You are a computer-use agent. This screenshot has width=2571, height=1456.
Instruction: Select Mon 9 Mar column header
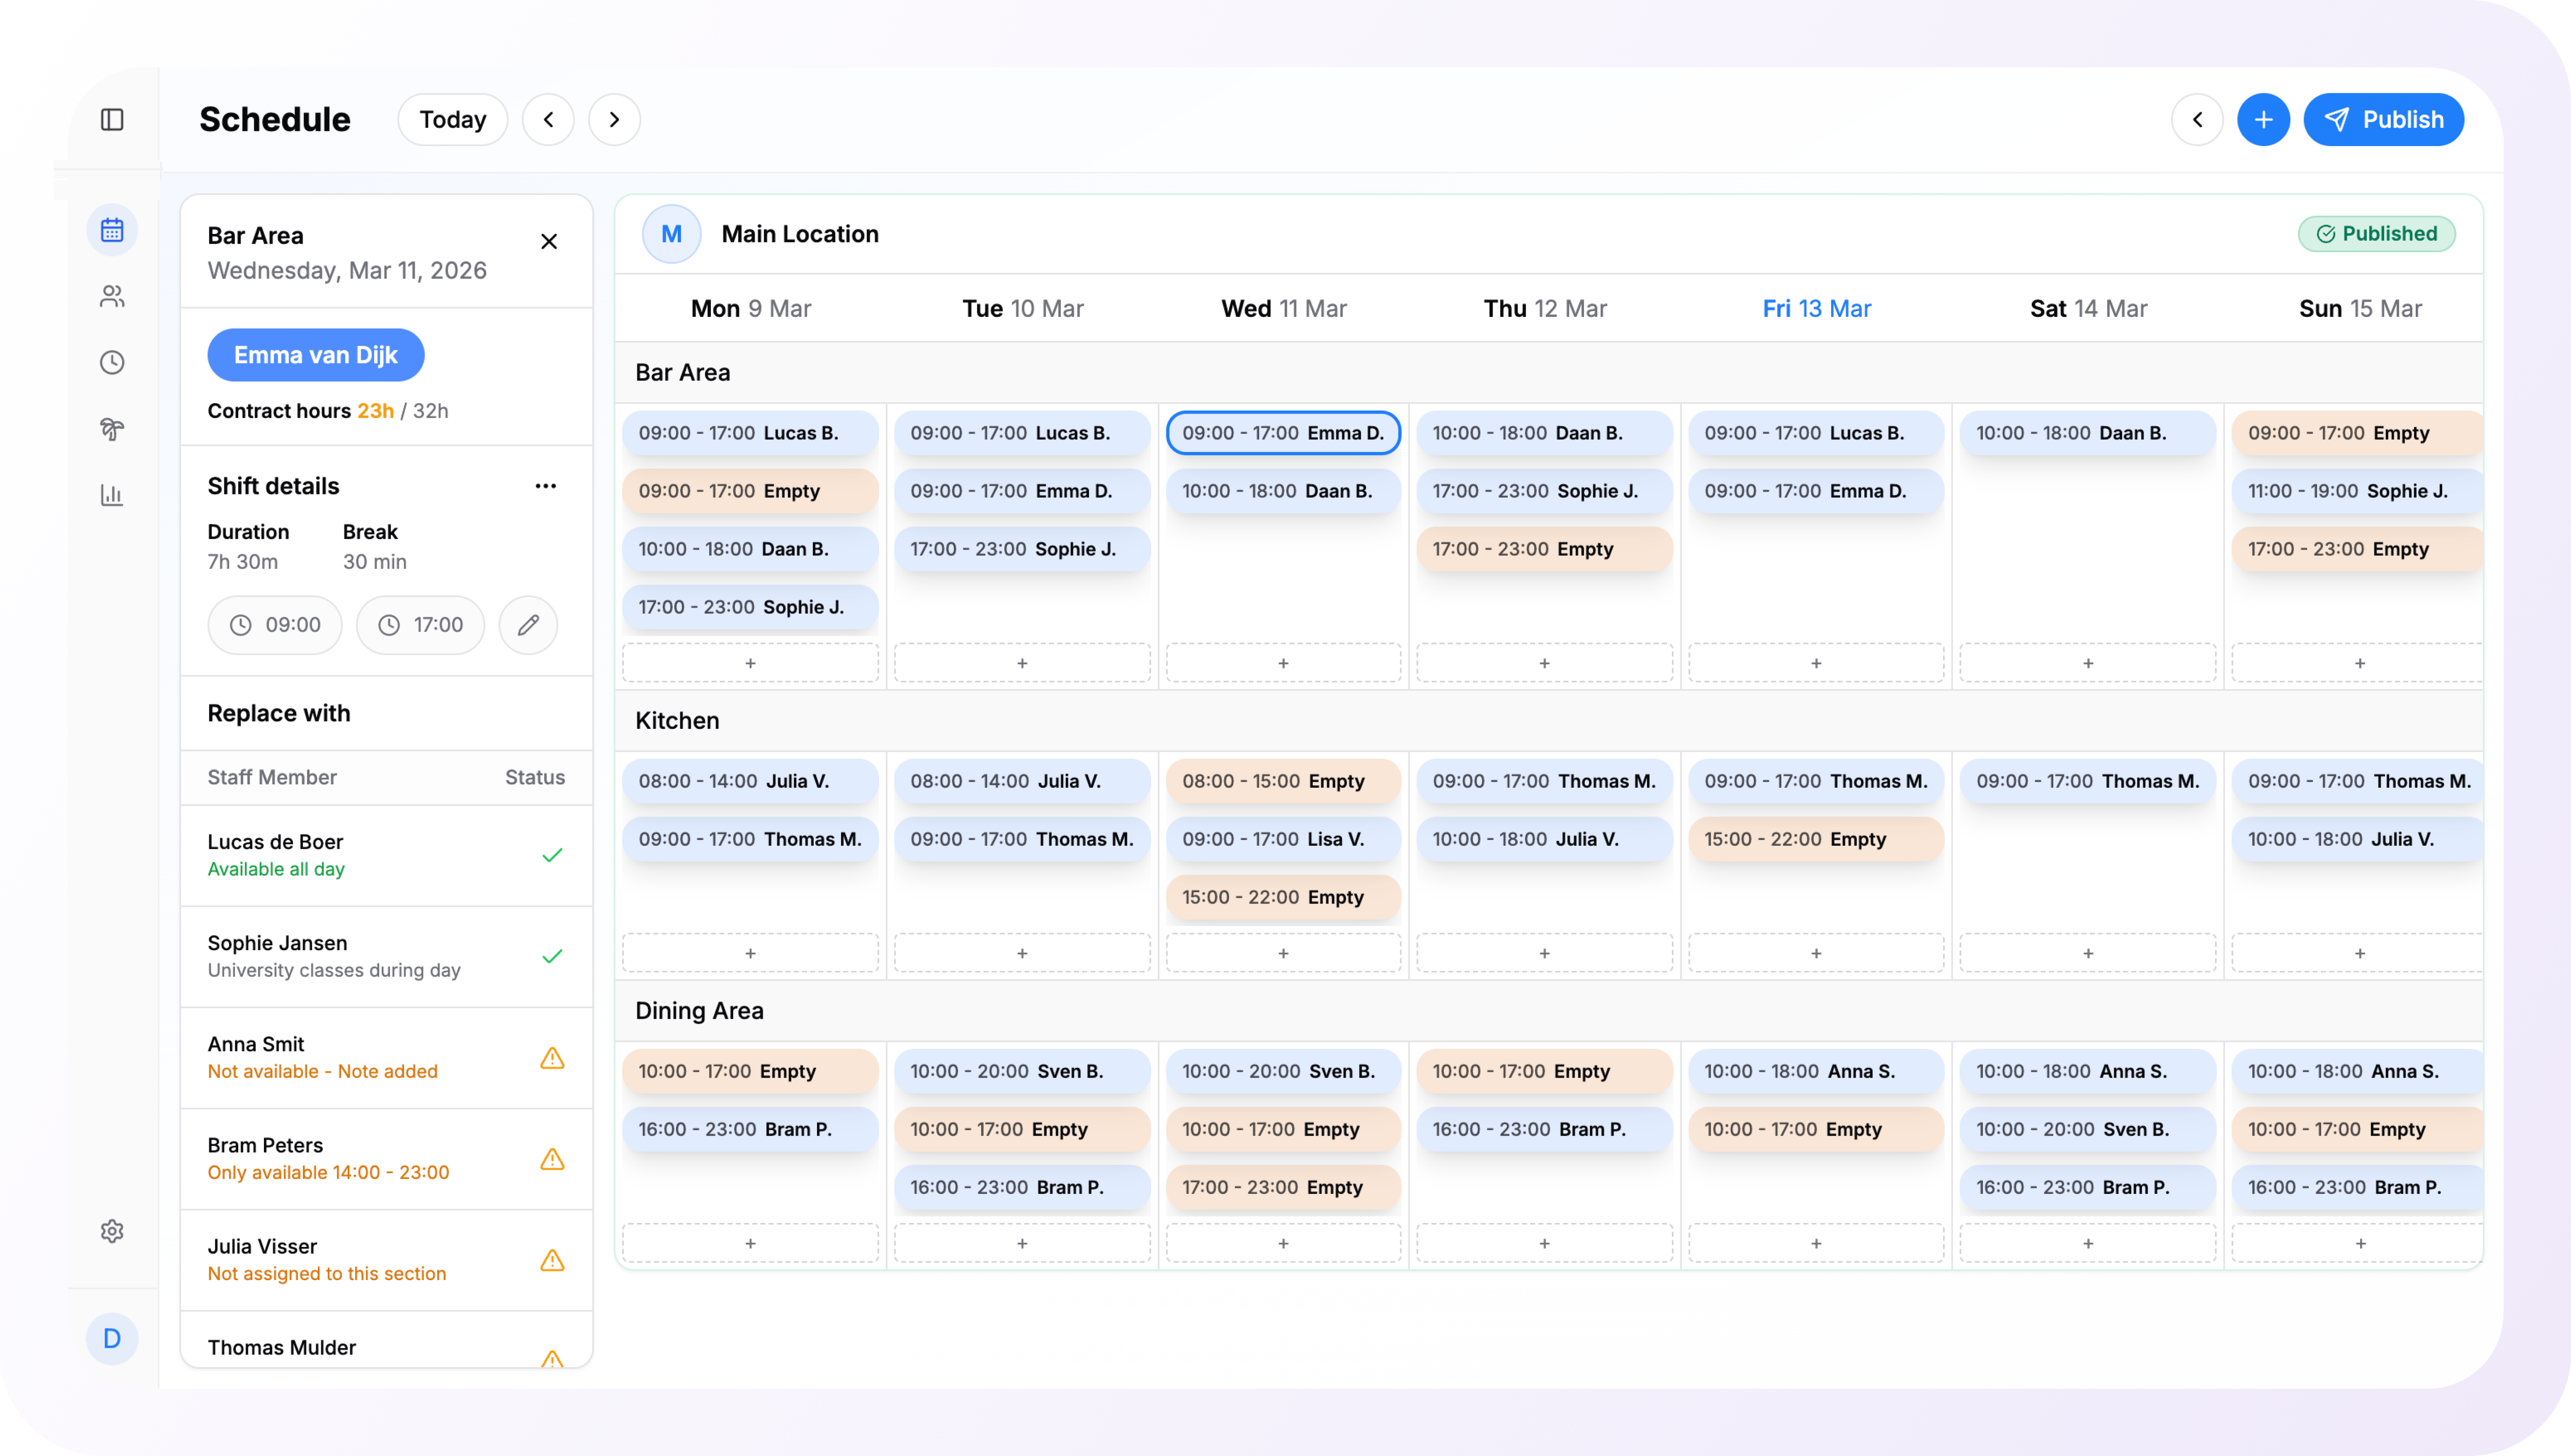pos(750,309)
